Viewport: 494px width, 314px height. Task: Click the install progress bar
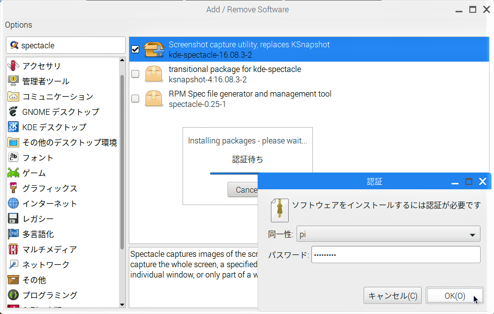pos(234,174)
